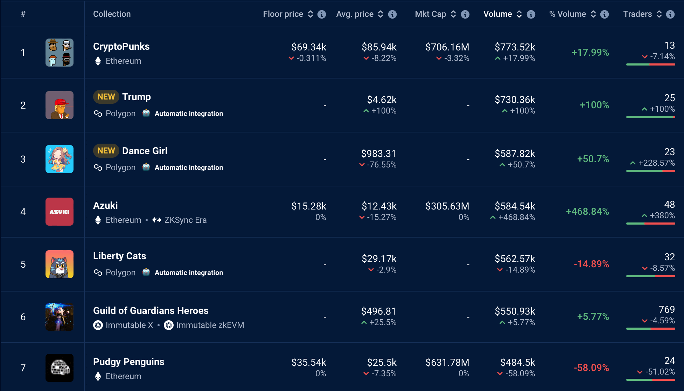
Task: Click the Immutable X chain icon
Action: pos(98,325)
